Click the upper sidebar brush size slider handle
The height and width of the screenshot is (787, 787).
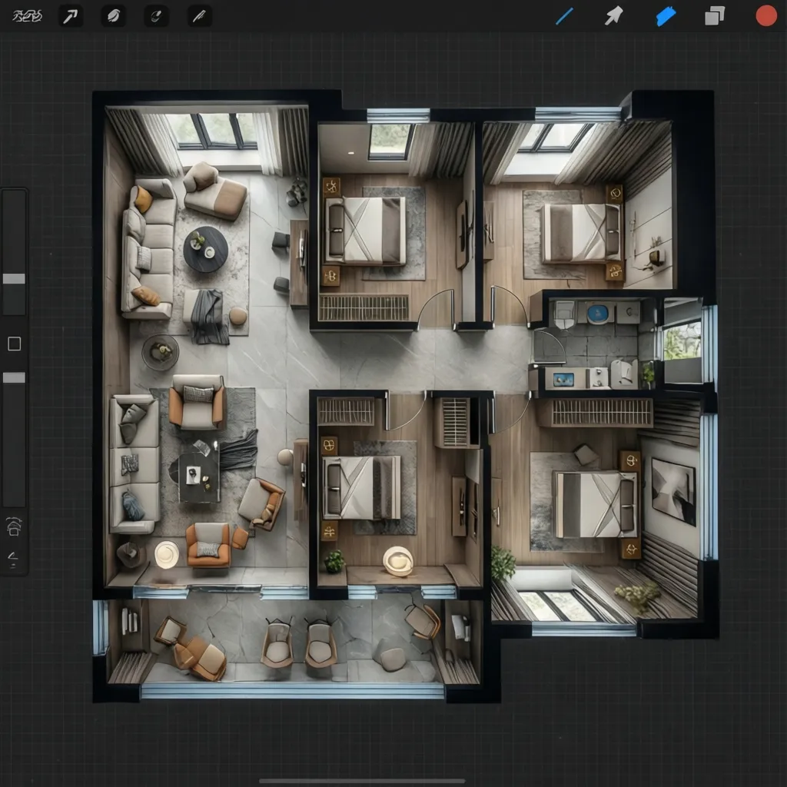tap(14, 278)
